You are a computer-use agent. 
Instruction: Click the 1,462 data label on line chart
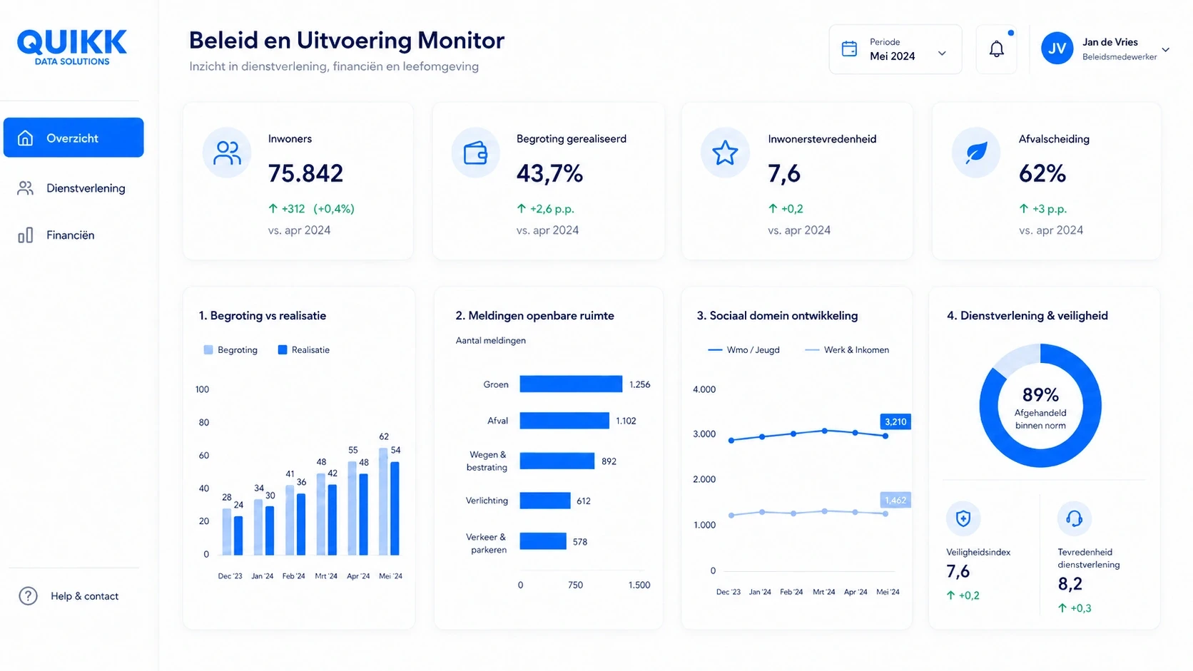tap(895, 500)
